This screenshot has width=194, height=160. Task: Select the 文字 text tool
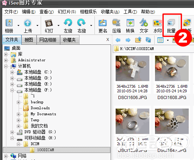(144, 26)
